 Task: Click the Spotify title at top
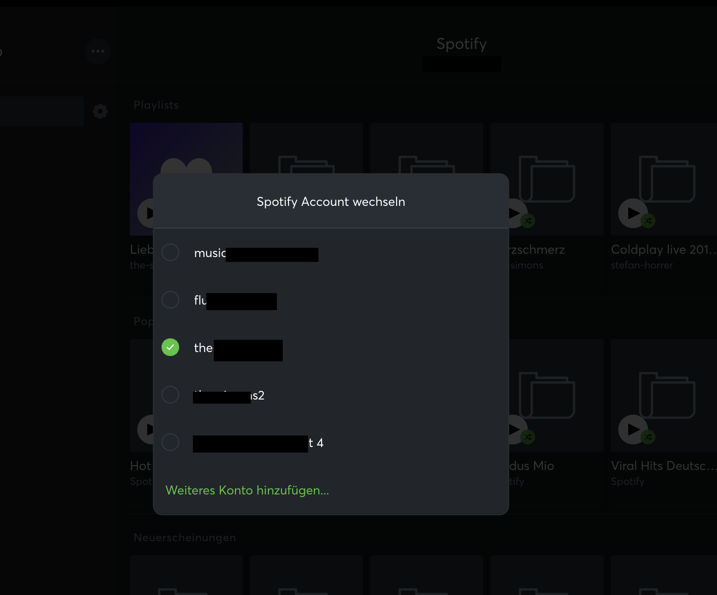click(461, 44)
